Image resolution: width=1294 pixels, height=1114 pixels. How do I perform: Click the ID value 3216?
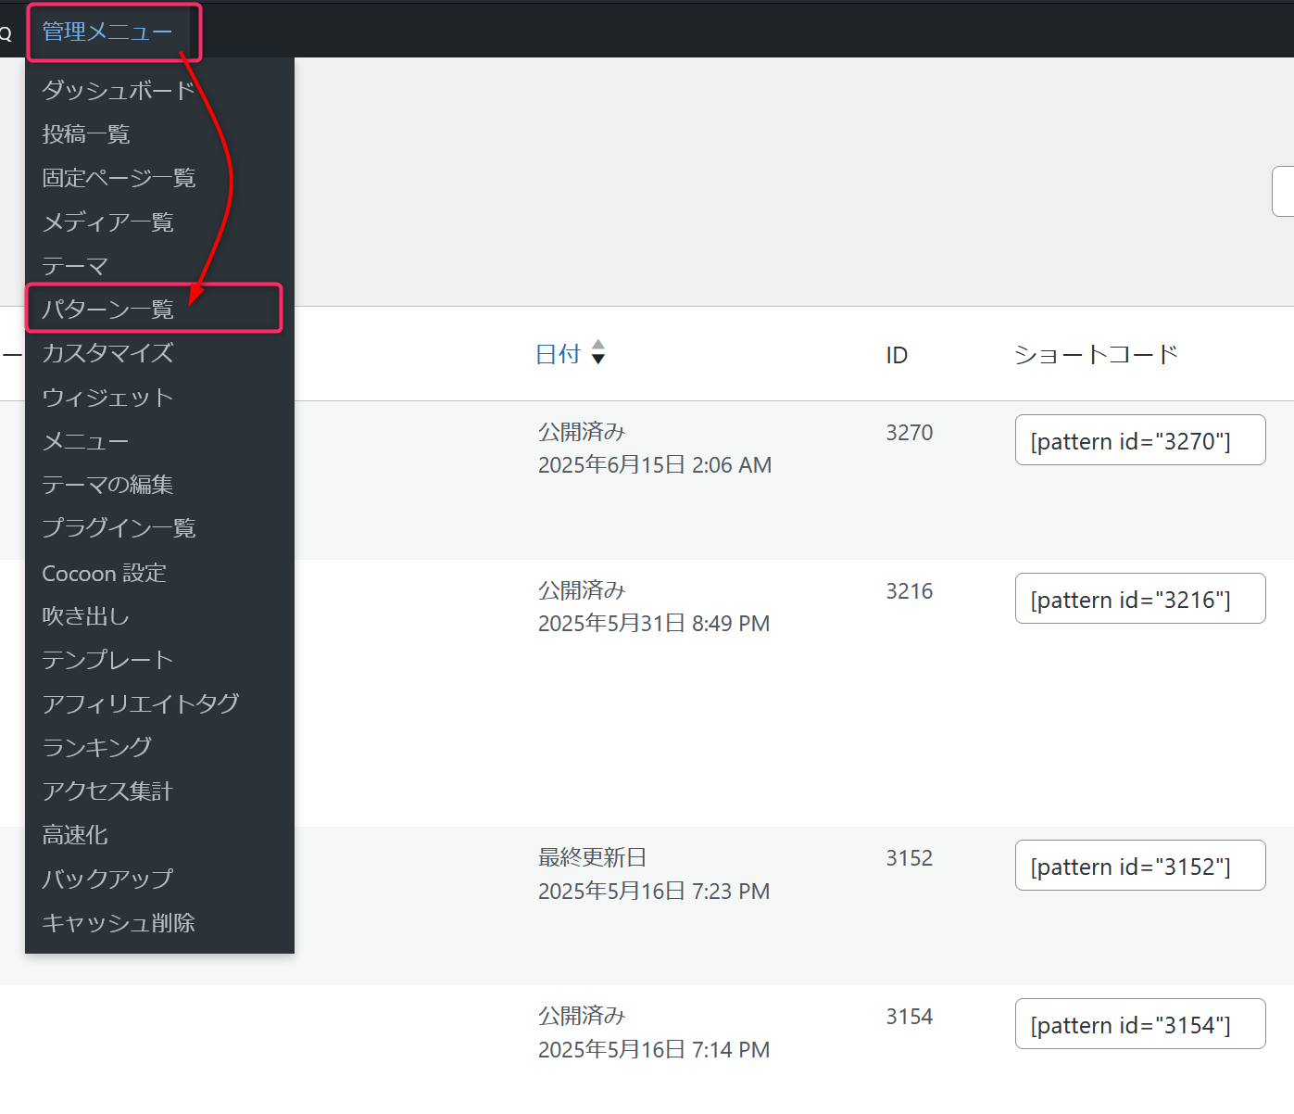click(x=910, y=591)
